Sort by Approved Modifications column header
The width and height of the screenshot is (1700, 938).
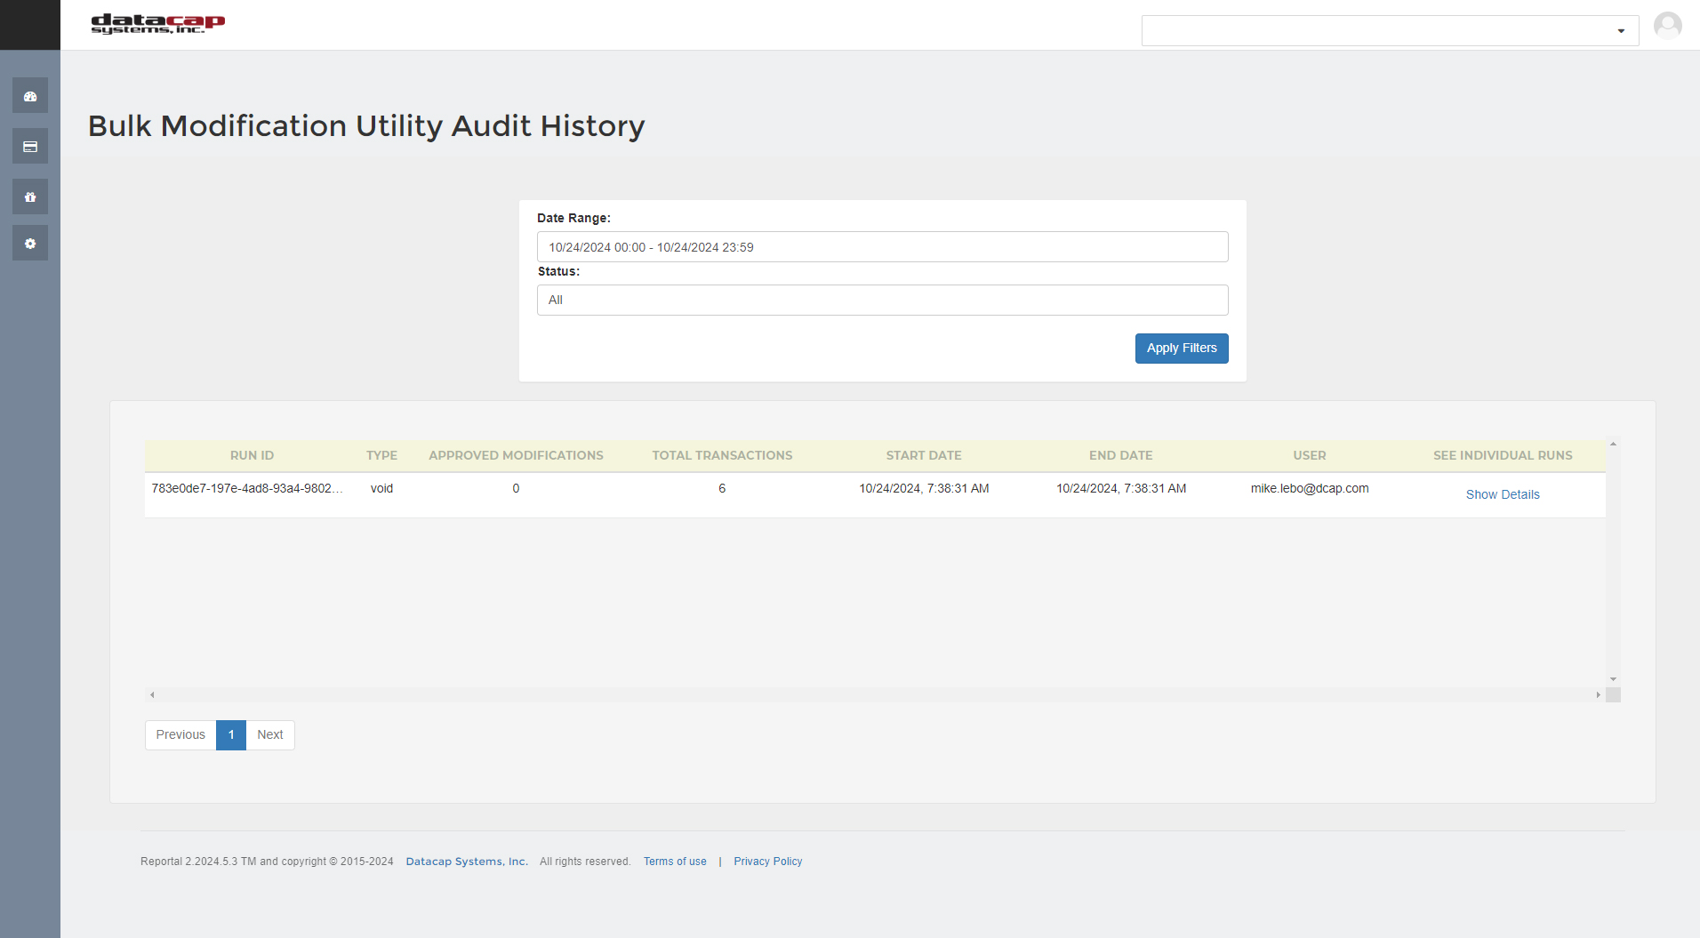[516, 456]
